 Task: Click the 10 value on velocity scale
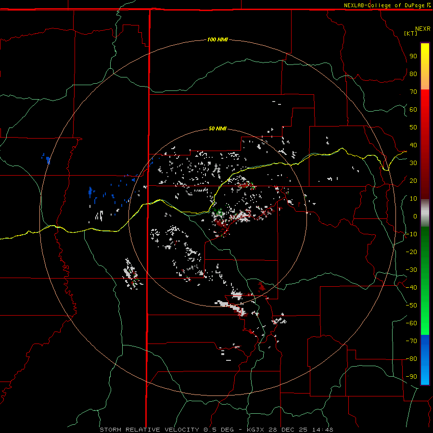point(413,199)
